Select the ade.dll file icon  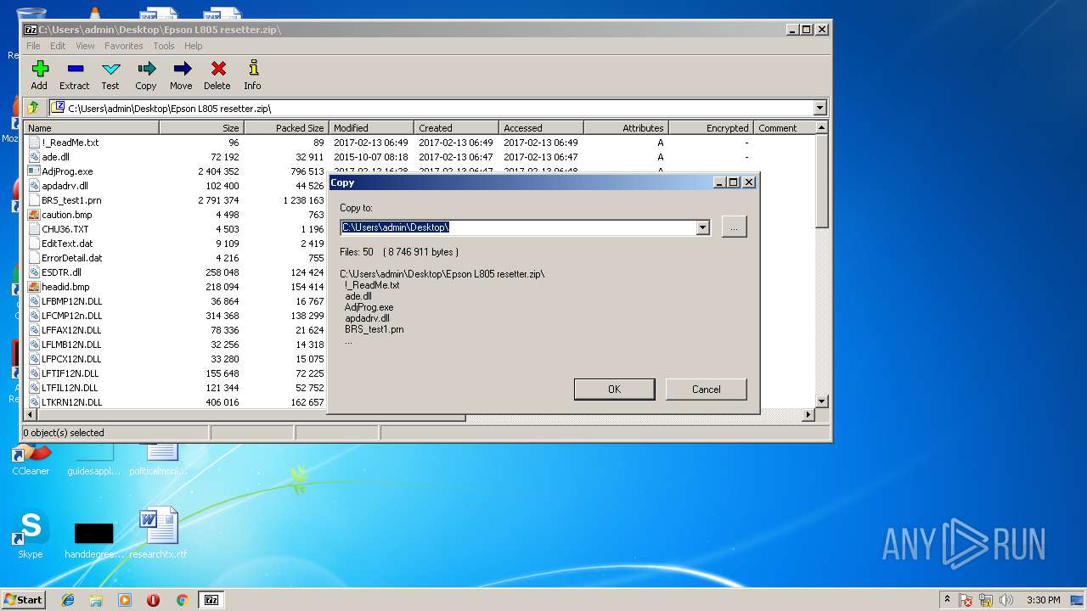coord(34,157)
